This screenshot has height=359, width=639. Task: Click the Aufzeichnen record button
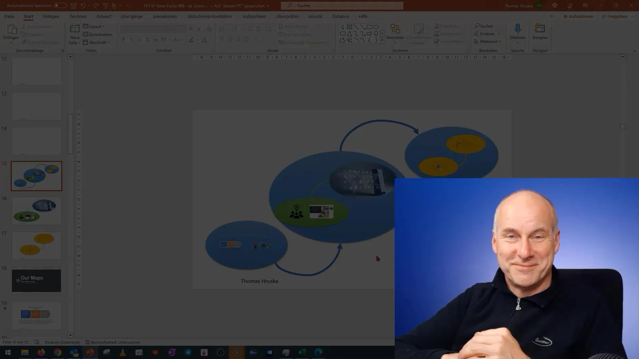[578, 16]
